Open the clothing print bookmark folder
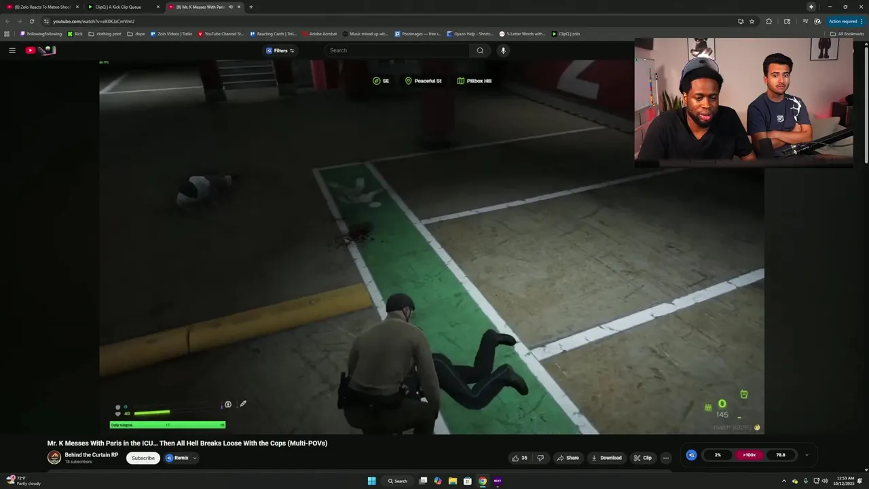Viewport: 869px width, 489px height. pos(105,33)
